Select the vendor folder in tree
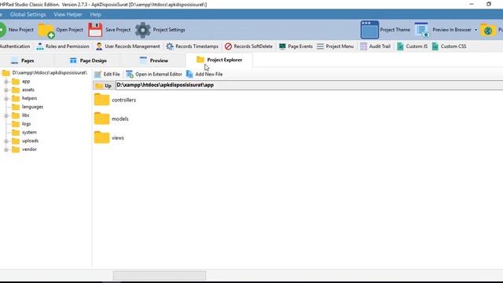Image resolution: width=503 pixels, height=283 pixels. (x=24, y=149)
